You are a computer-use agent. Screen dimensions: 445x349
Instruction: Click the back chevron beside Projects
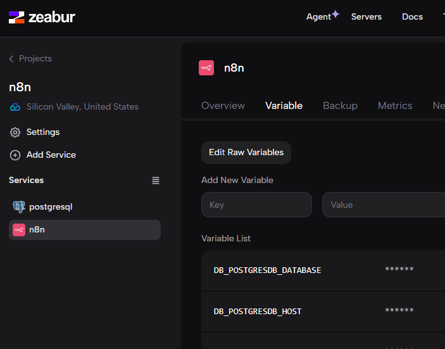[x=11, y=59]
